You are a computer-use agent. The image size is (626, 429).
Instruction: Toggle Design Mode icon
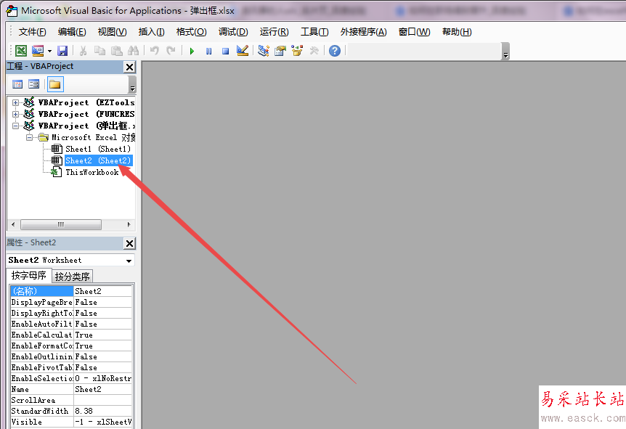243,51
